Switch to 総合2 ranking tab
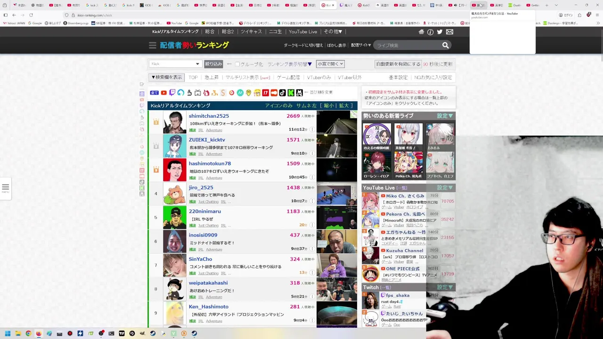 (x=228, y=32)
